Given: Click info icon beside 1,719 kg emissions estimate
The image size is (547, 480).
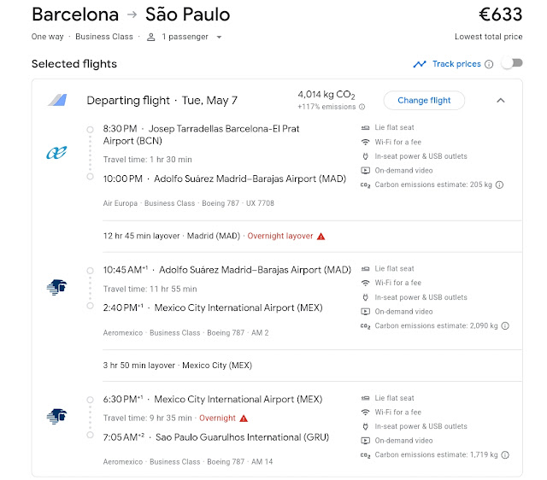Looking at the screenshot, I should point(504,454).
